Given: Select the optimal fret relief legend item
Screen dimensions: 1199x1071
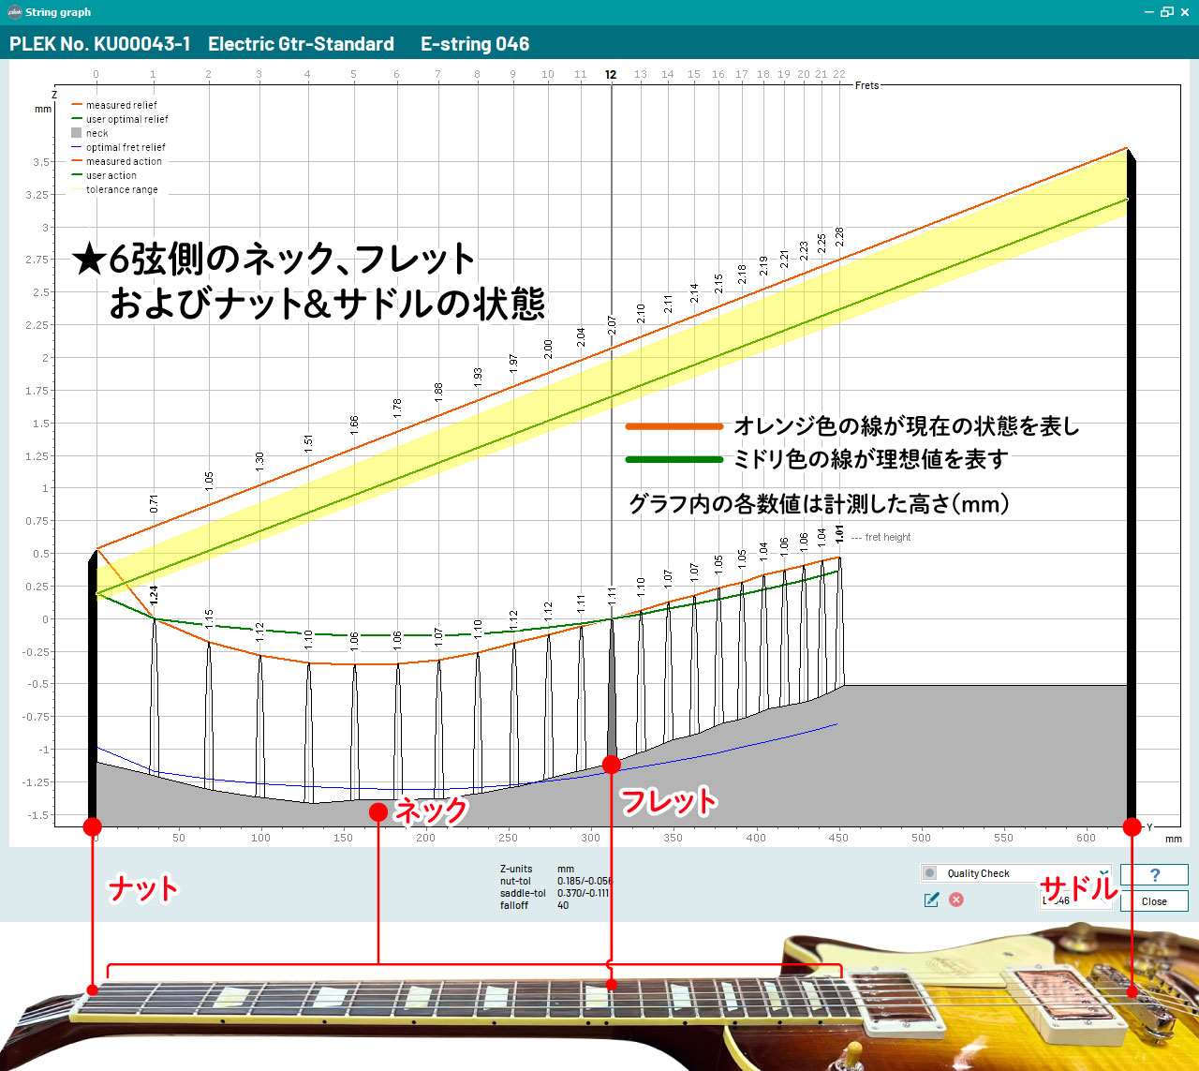Looking at the screenshot, I should 125,148.
